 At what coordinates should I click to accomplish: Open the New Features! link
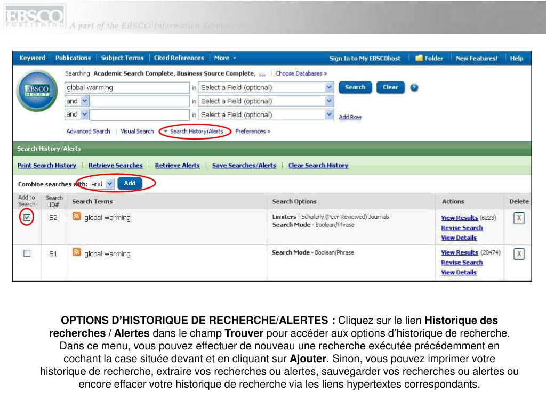pyautogui.click(x=477, y=59)
